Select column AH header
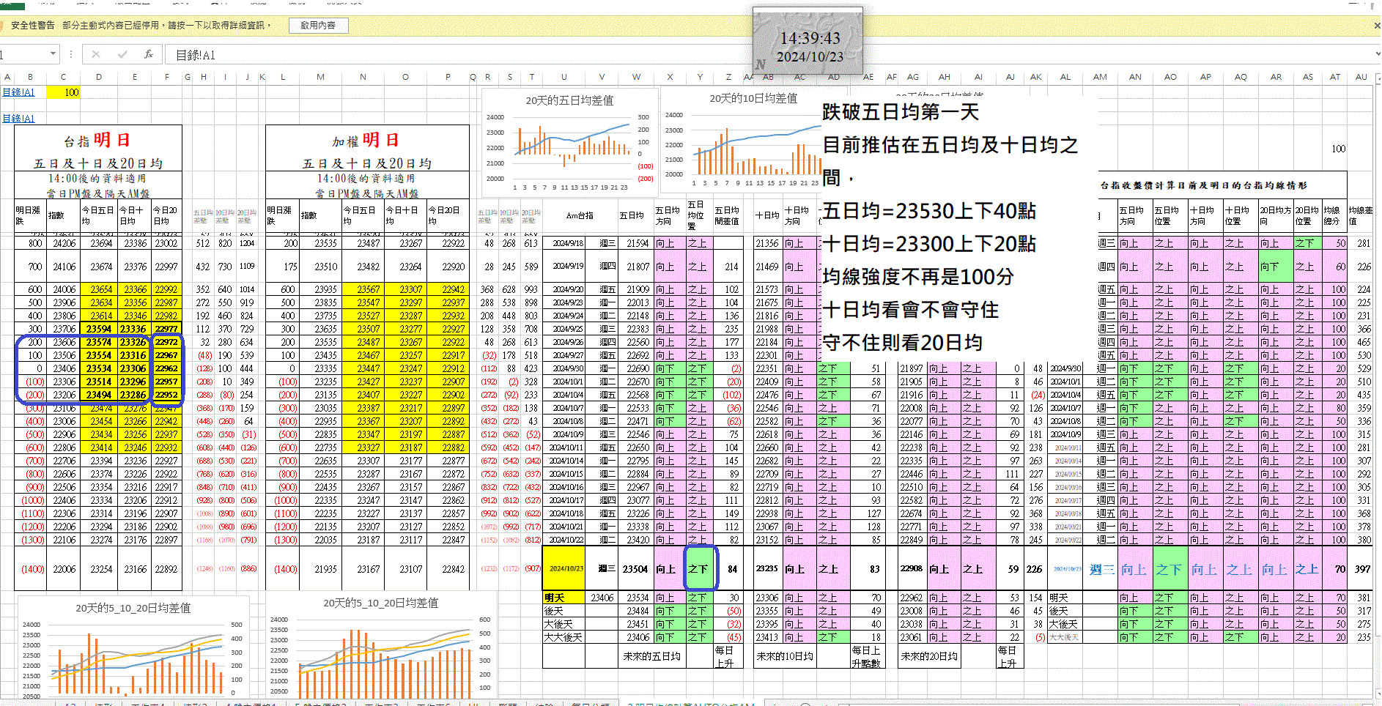The width and height of the screenshot is (1382, 706). [945, 77]
